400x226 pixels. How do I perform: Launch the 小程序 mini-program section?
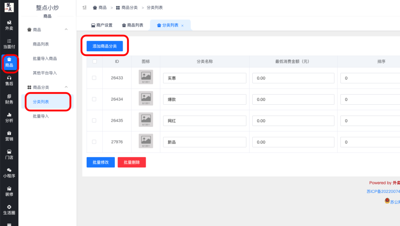(x=9, y=173)
